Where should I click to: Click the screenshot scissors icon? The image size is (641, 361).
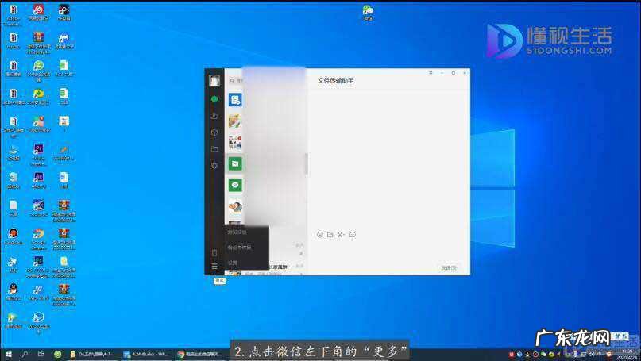[x=341, y=235]
